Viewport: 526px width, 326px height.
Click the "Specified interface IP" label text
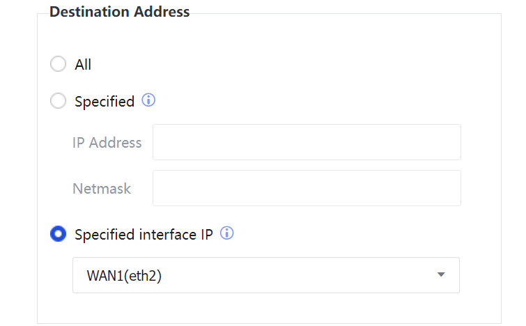[144, 235]
